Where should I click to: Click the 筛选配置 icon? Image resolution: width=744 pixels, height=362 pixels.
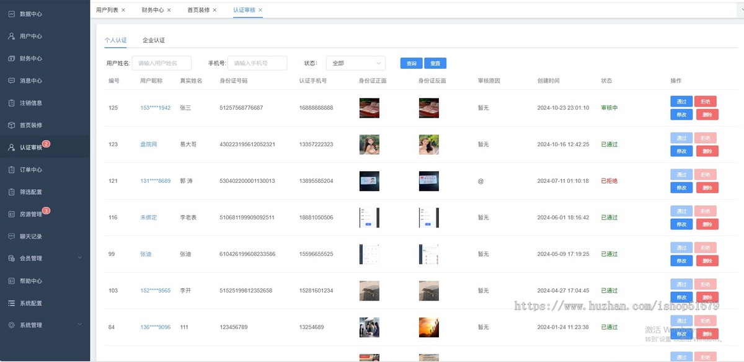11,192
